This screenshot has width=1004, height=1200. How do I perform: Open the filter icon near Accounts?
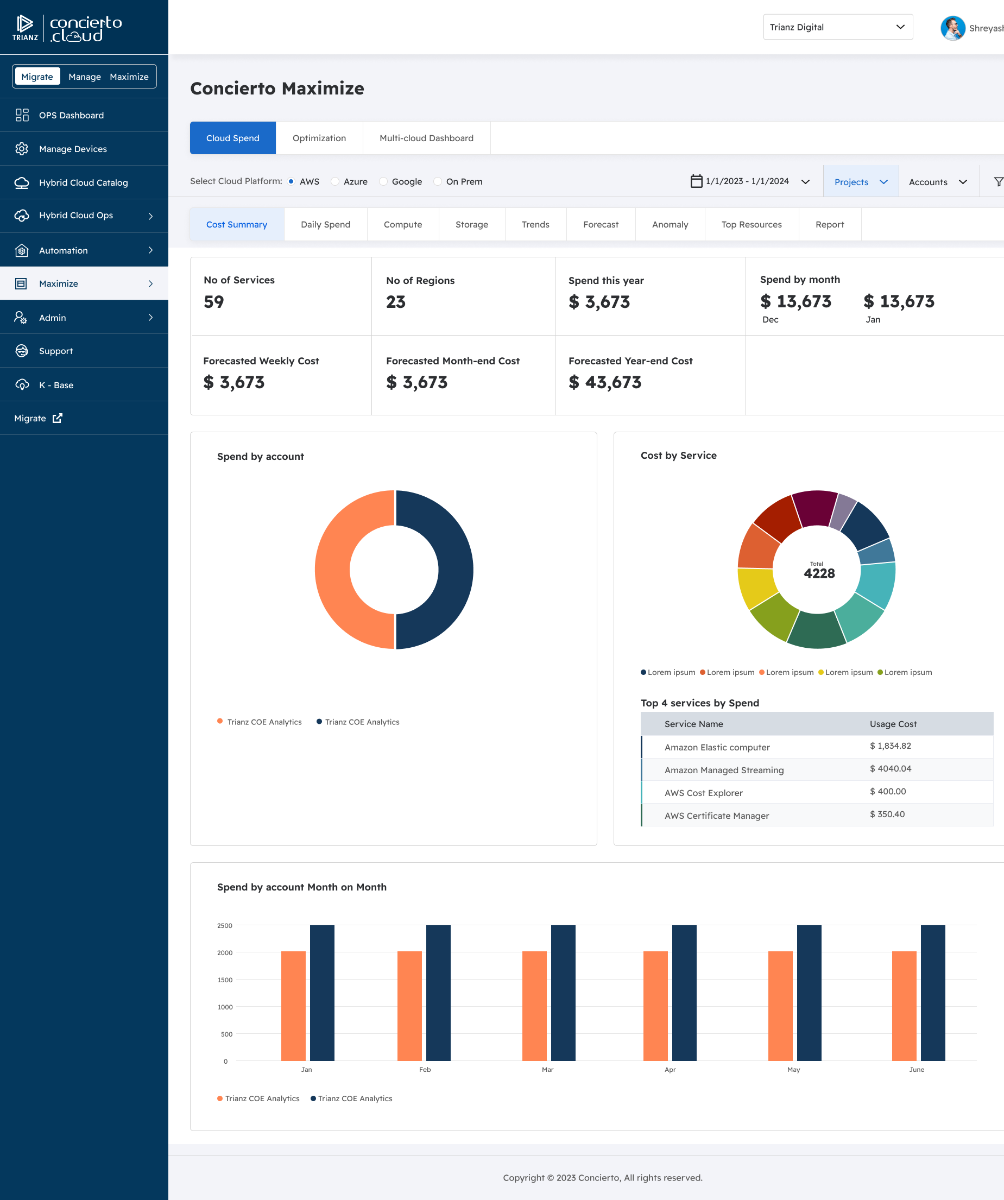tap(997, 181)
